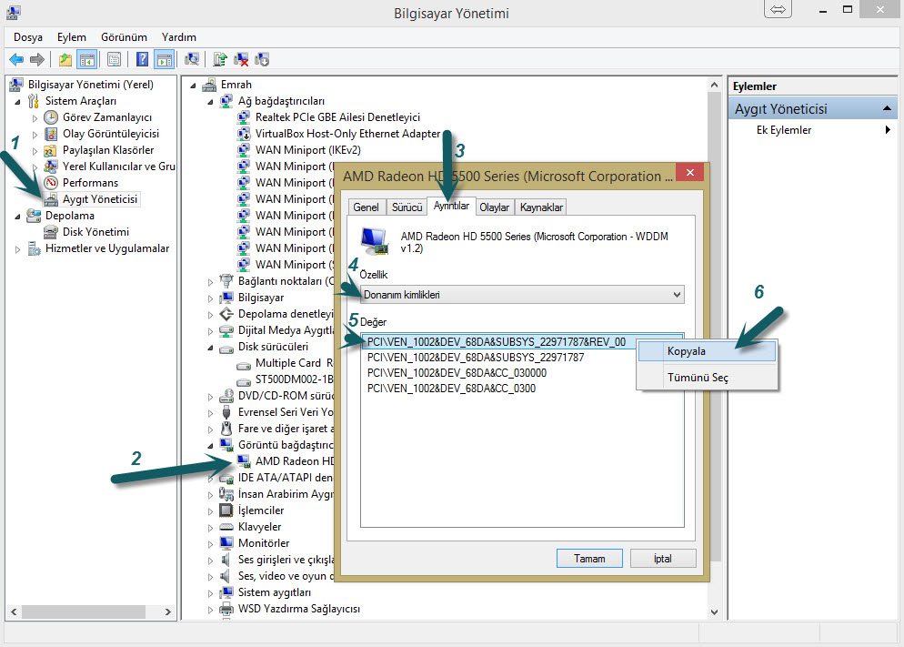This screenshot has height=647, width=904.
Task: Click the WSD Yazdırma Sağlayıcısı printer icon
Action: (x=226, y=609)
